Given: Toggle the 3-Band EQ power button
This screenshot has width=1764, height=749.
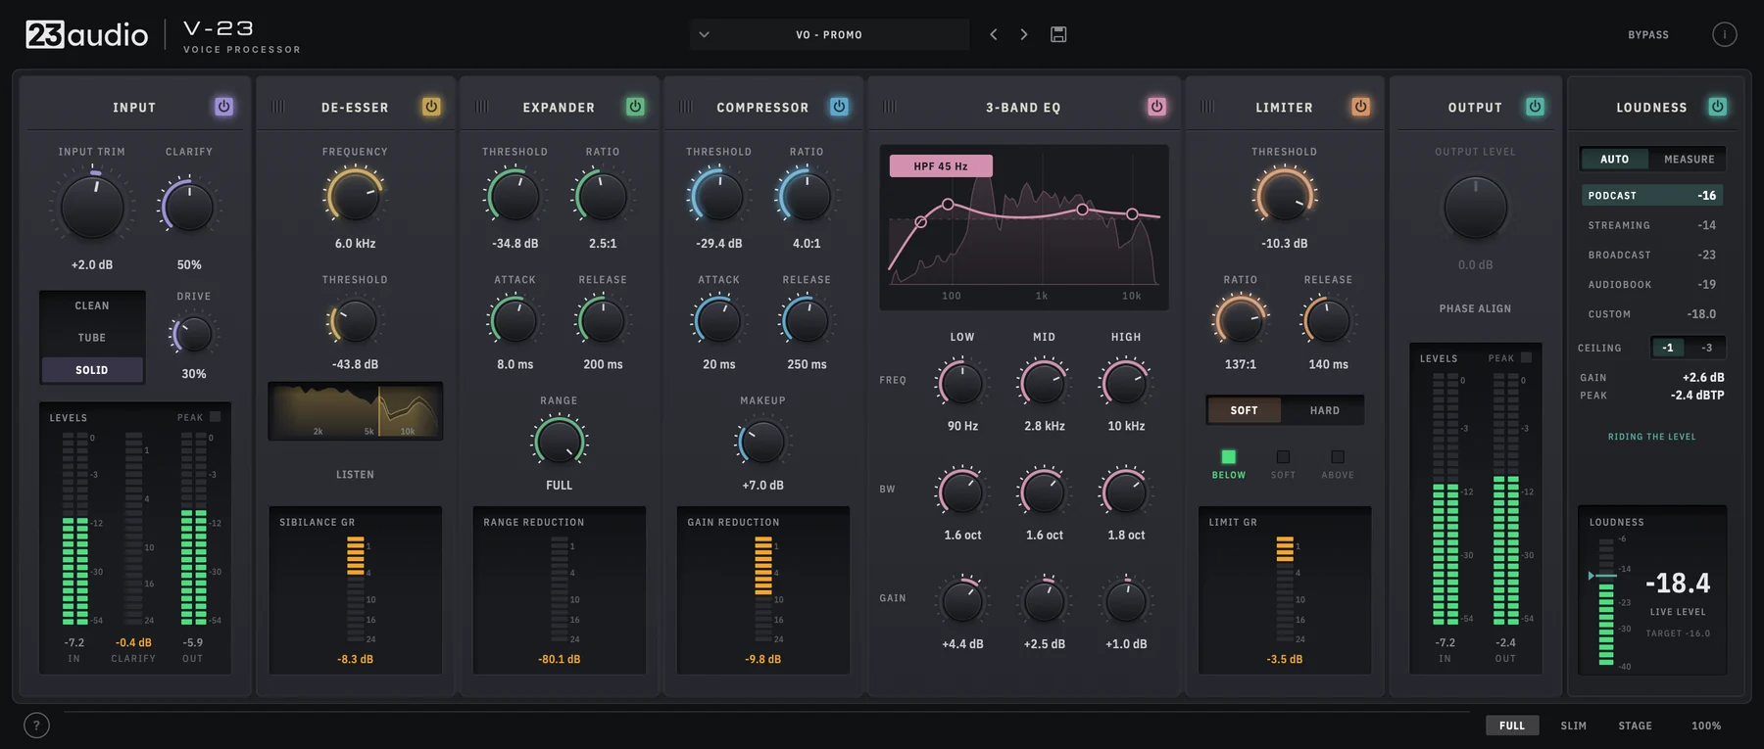Looking at the screenshot, I should [1157, 107].
